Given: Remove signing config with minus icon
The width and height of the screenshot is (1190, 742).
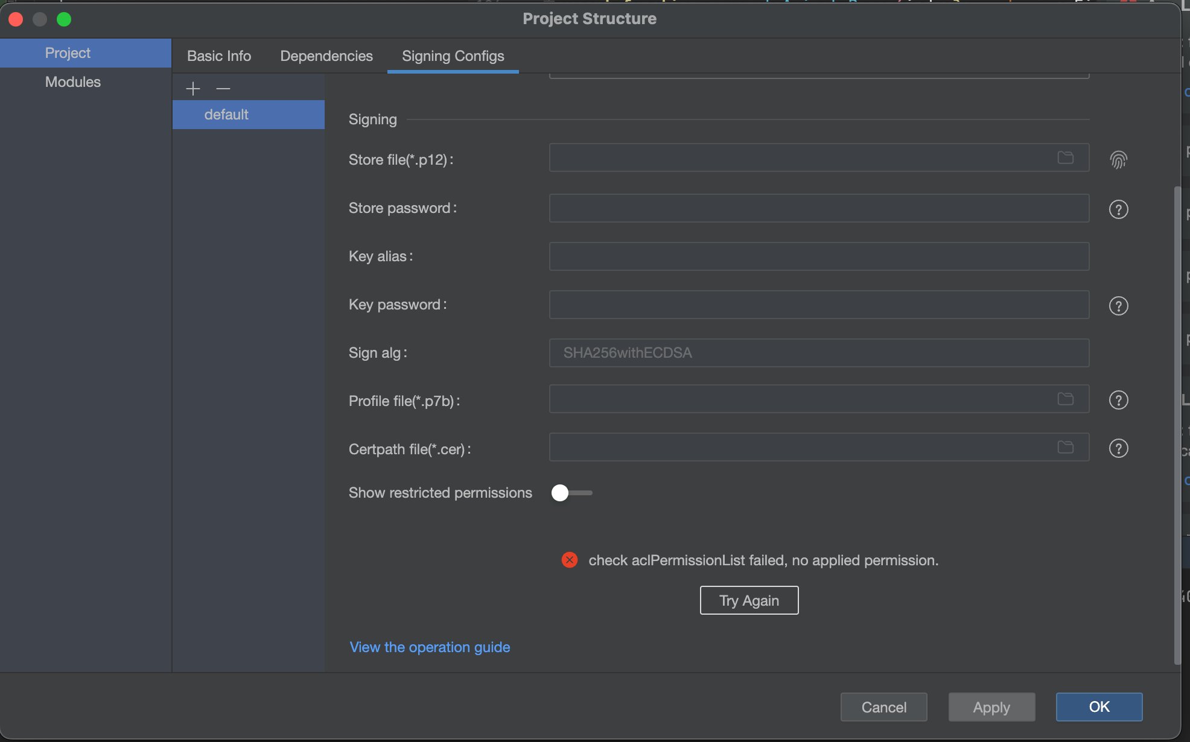Looking at the screenshot, I should click(223, 89).
